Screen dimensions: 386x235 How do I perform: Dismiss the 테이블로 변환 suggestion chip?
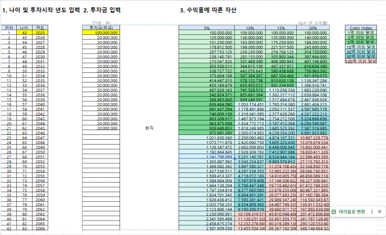click(379, 211)
